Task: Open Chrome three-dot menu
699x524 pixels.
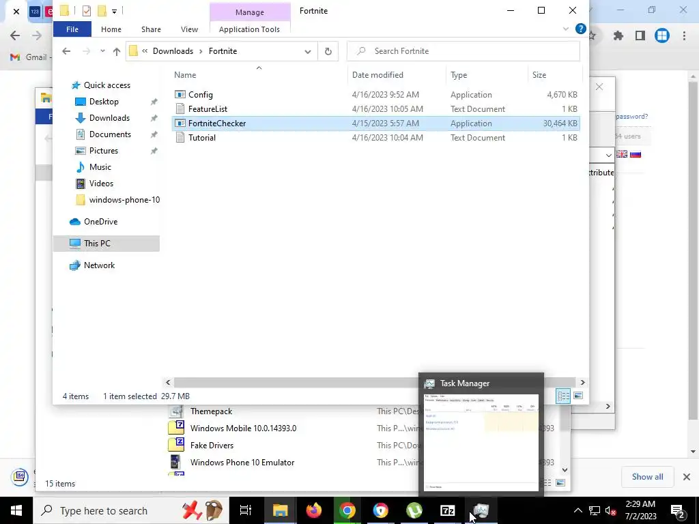Action: pos(684,35)
